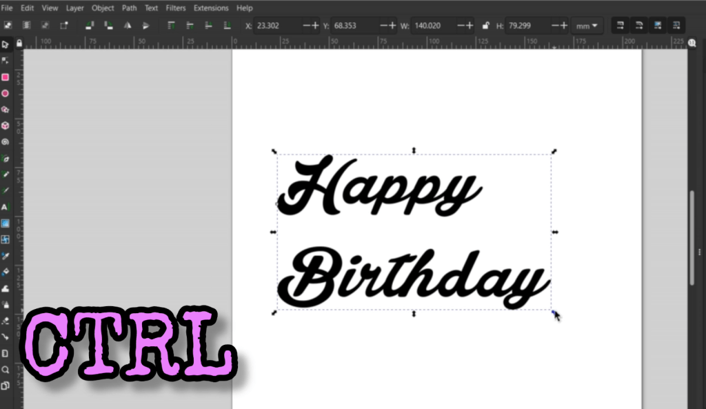Toggle scale stroke width with object
The image size is (706, 409).
pos(621,26)
